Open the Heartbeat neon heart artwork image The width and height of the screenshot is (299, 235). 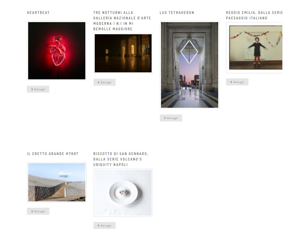click(57, 51)
